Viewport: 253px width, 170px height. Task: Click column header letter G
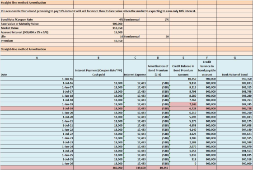pyautogui.click(x=235, y=57)
